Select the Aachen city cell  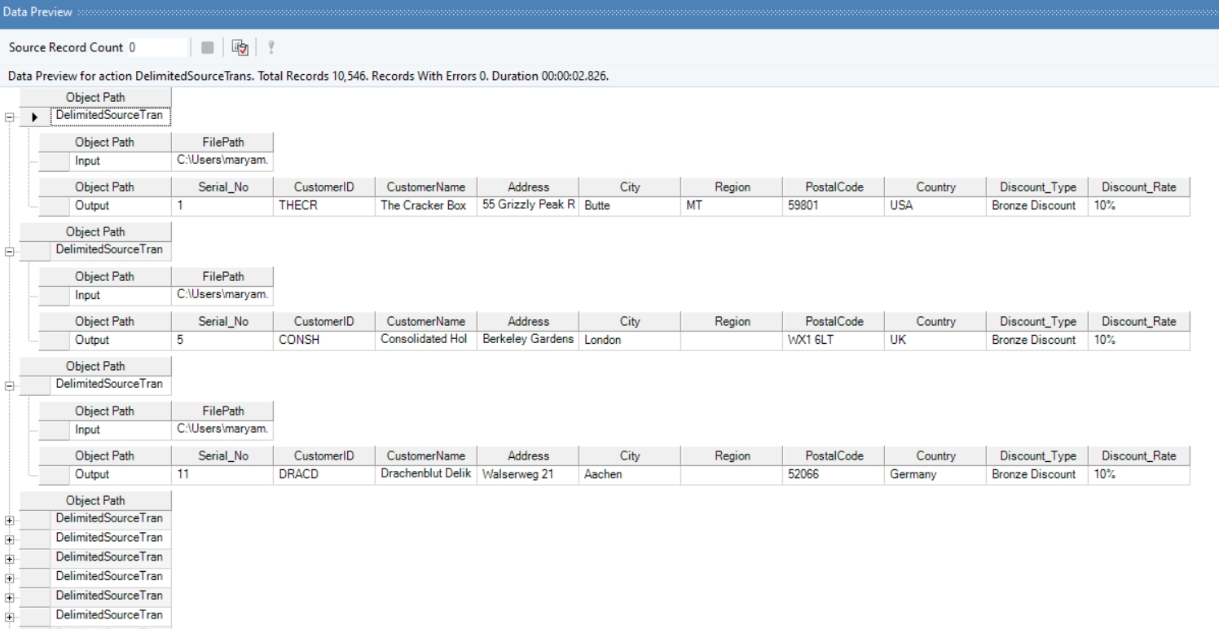[x=629, y=474]
